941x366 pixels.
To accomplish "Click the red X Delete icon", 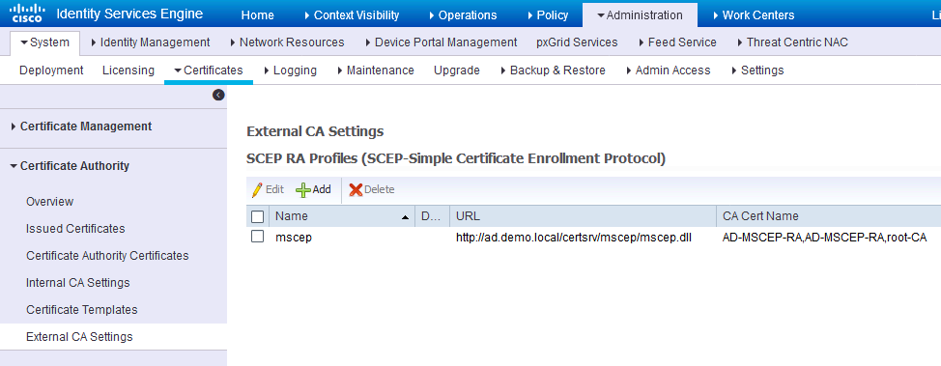I will point(356,189).
